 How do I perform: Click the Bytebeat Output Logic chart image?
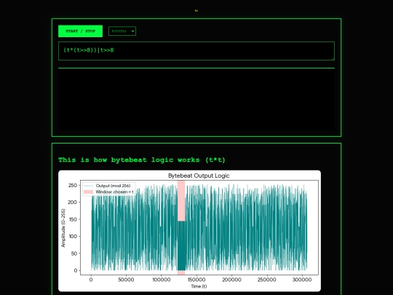click(189, 231)
